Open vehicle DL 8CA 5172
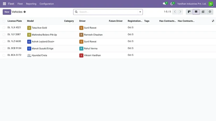 (14, 55)
